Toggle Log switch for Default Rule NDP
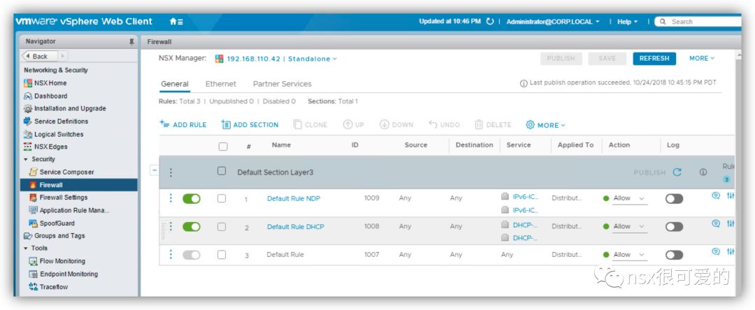 coord(674,198)
